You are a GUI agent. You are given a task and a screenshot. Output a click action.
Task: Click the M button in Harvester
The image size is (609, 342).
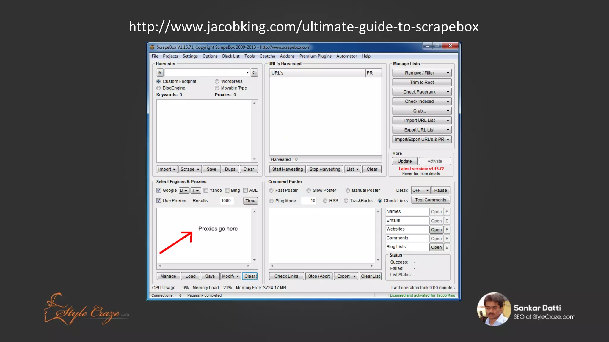coord(160,72)
